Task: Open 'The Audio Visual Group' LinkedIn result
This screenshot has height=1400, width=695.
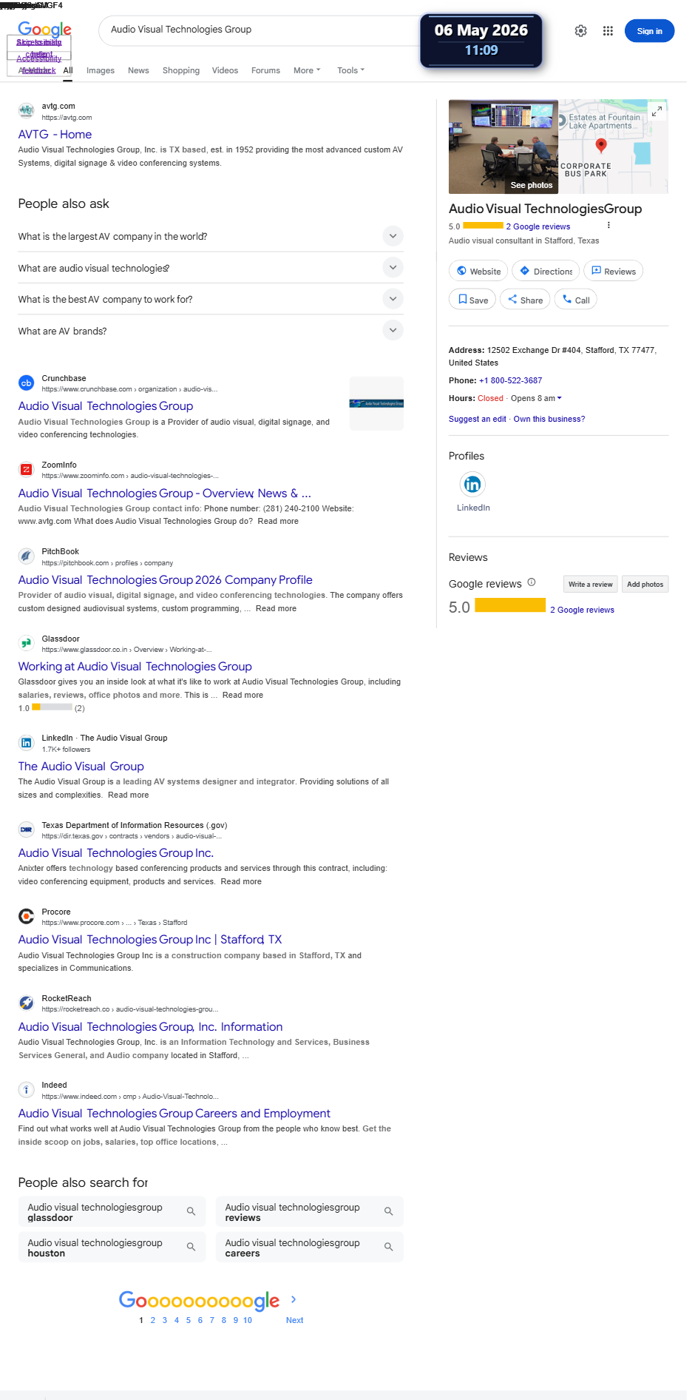Action: click(81, 766)
